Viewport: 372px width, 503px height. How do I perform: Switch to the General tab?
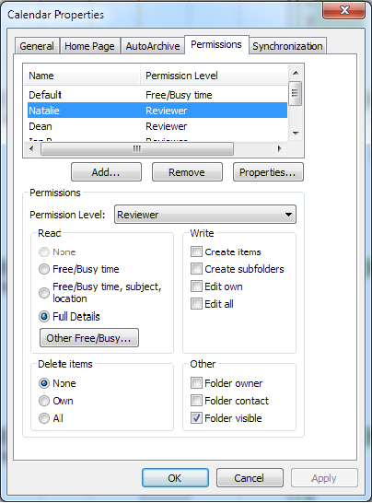pos(37,46)
